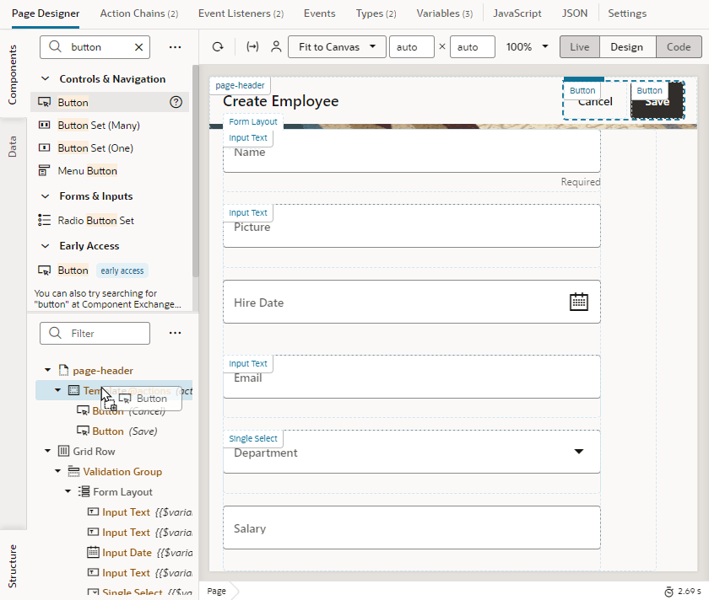Select Design mode
709x600 pixels.
coord(627,46)
